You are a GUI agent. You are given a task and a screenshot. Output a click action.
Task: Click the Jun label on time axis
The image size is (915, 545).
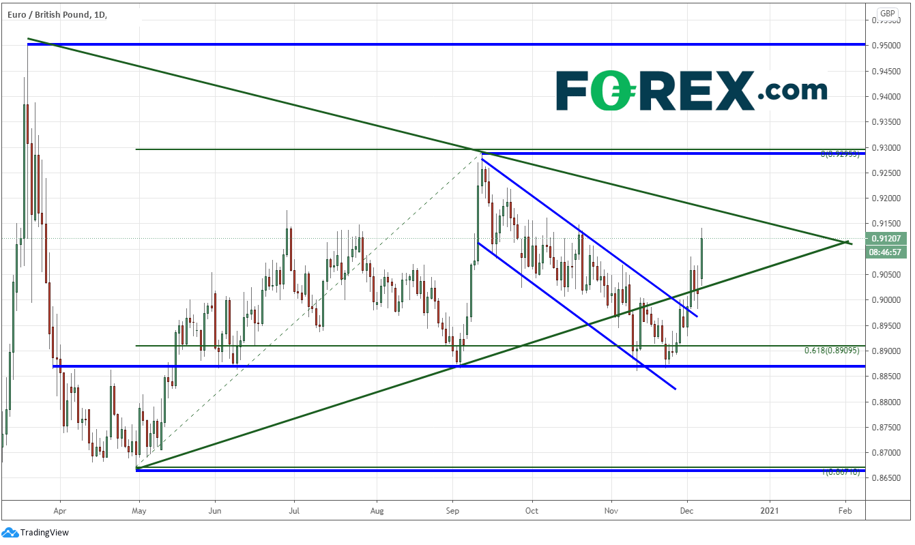coord(215,510)
